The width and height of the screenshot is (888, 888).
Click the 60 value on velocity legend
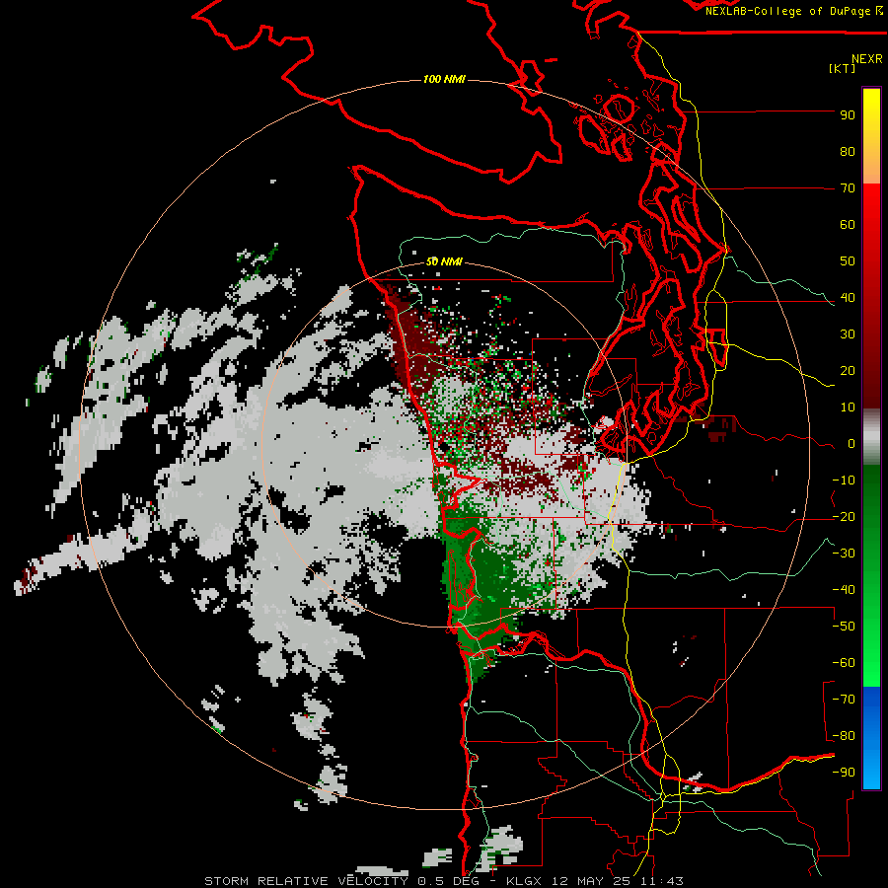point(848,225)
